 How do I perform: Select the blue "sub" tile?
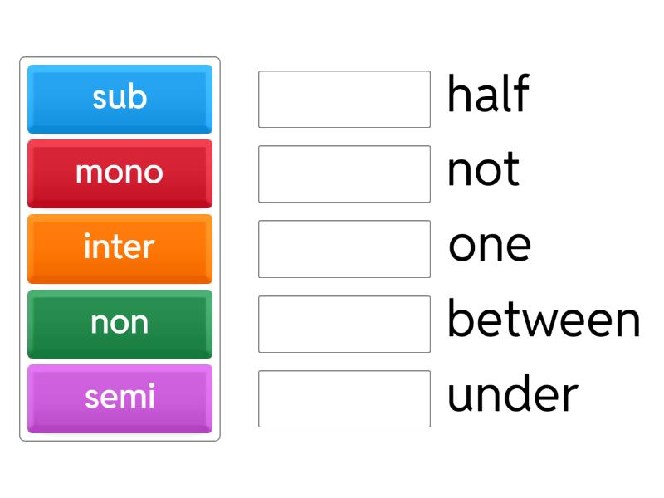coord(120,99)
